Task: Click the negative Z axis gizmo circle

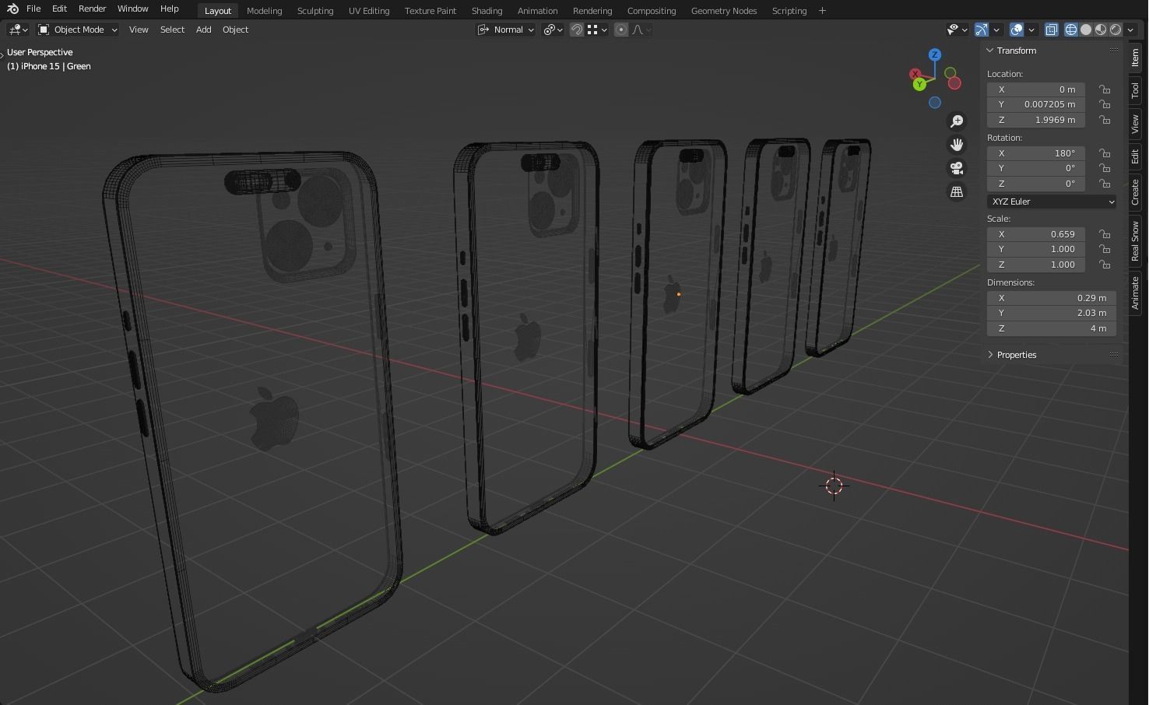Action: (x=935, y=103)
